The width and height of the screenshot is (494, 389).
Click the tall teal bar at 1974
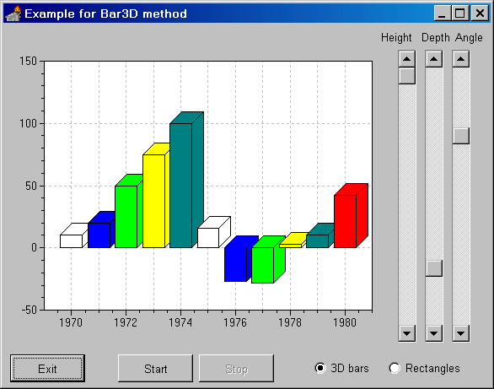(181, 186)
